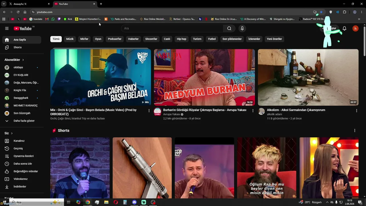Open the account avatar menu
This screenshot has width=366, height=206.
click(355, 28)
